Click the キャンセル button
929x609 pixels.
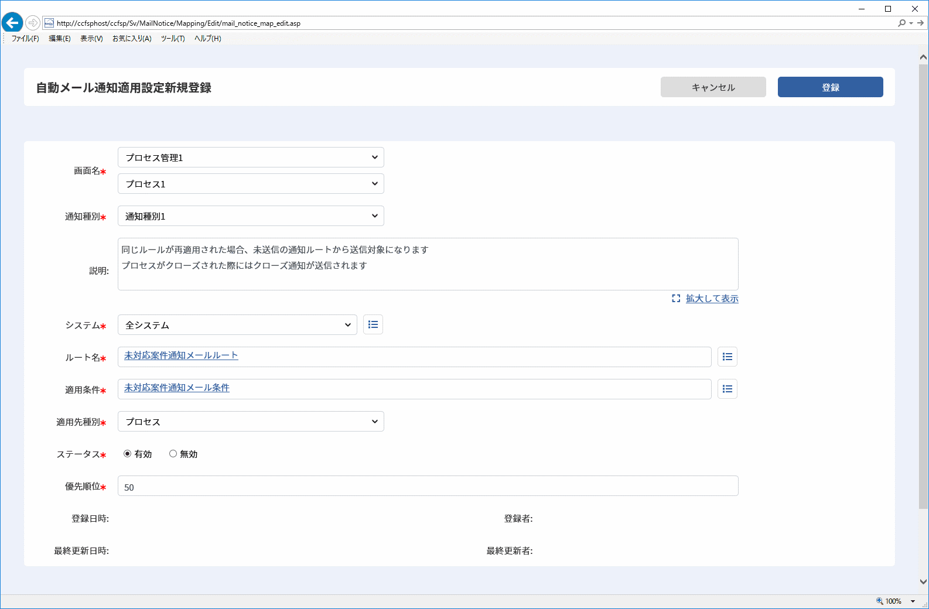[713, 87]
